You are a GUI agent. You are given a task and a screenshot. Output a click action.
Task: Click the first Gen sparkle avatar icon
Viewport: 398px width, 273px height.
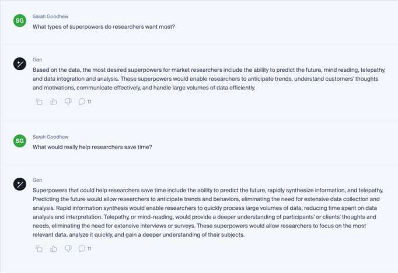pos(20,64)
